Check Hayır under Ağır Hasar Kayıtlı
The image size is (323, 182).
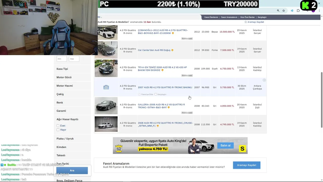58,130
